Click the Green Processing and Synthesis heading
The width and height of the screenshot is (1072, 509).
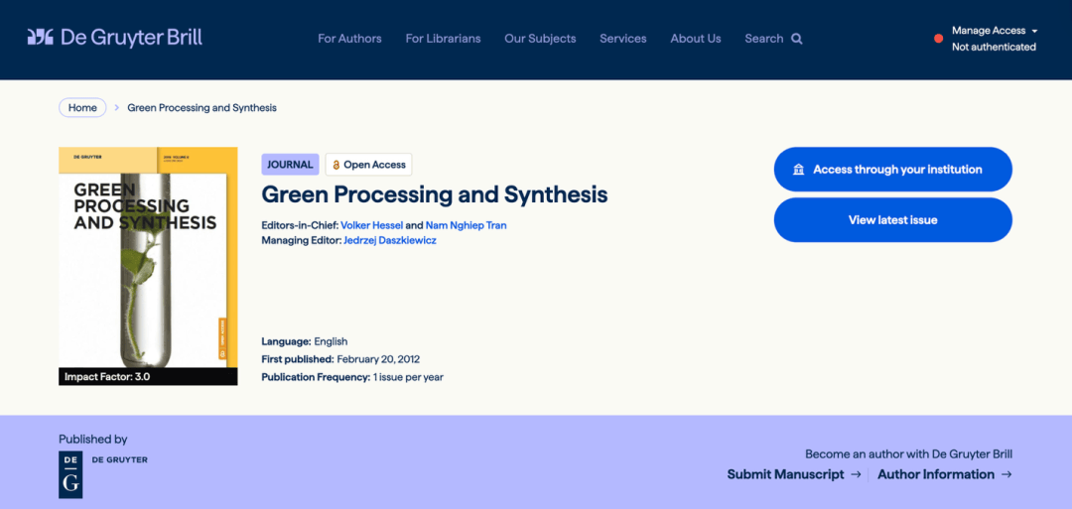[x=435, y=194]
